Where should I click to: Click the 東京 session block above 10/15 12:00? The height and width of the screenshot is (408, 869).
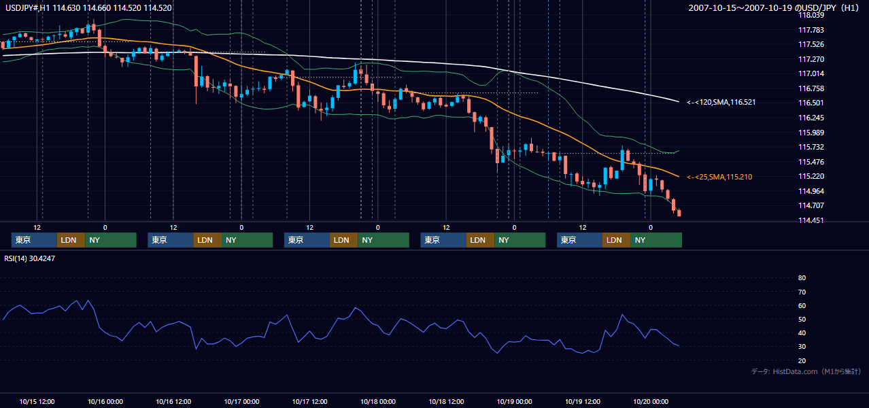[34, 240]
